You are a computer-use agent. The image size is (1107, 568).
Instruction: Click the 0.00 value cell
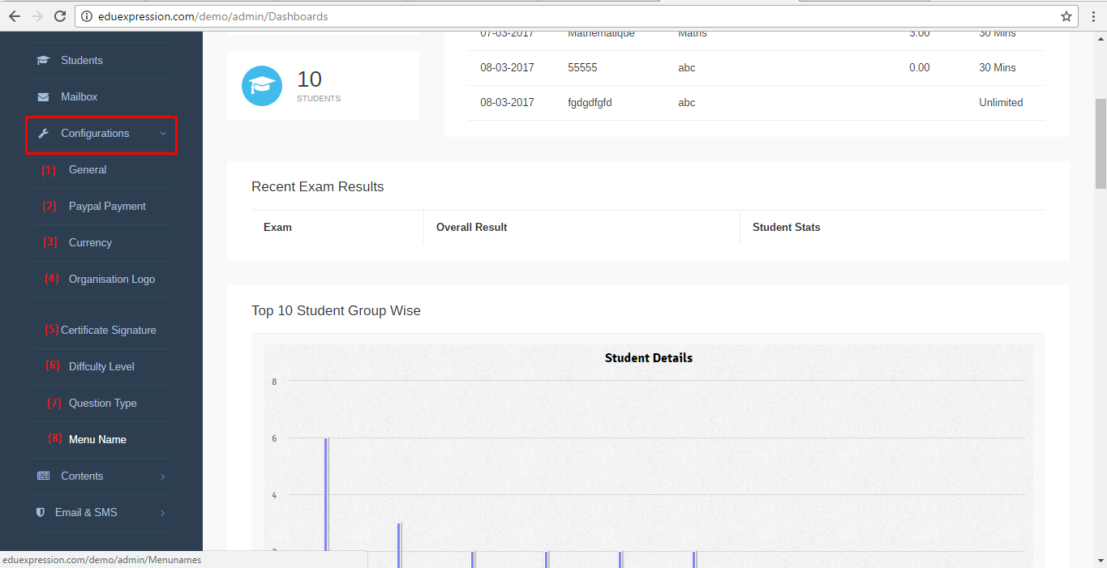[x=920, y=68]
